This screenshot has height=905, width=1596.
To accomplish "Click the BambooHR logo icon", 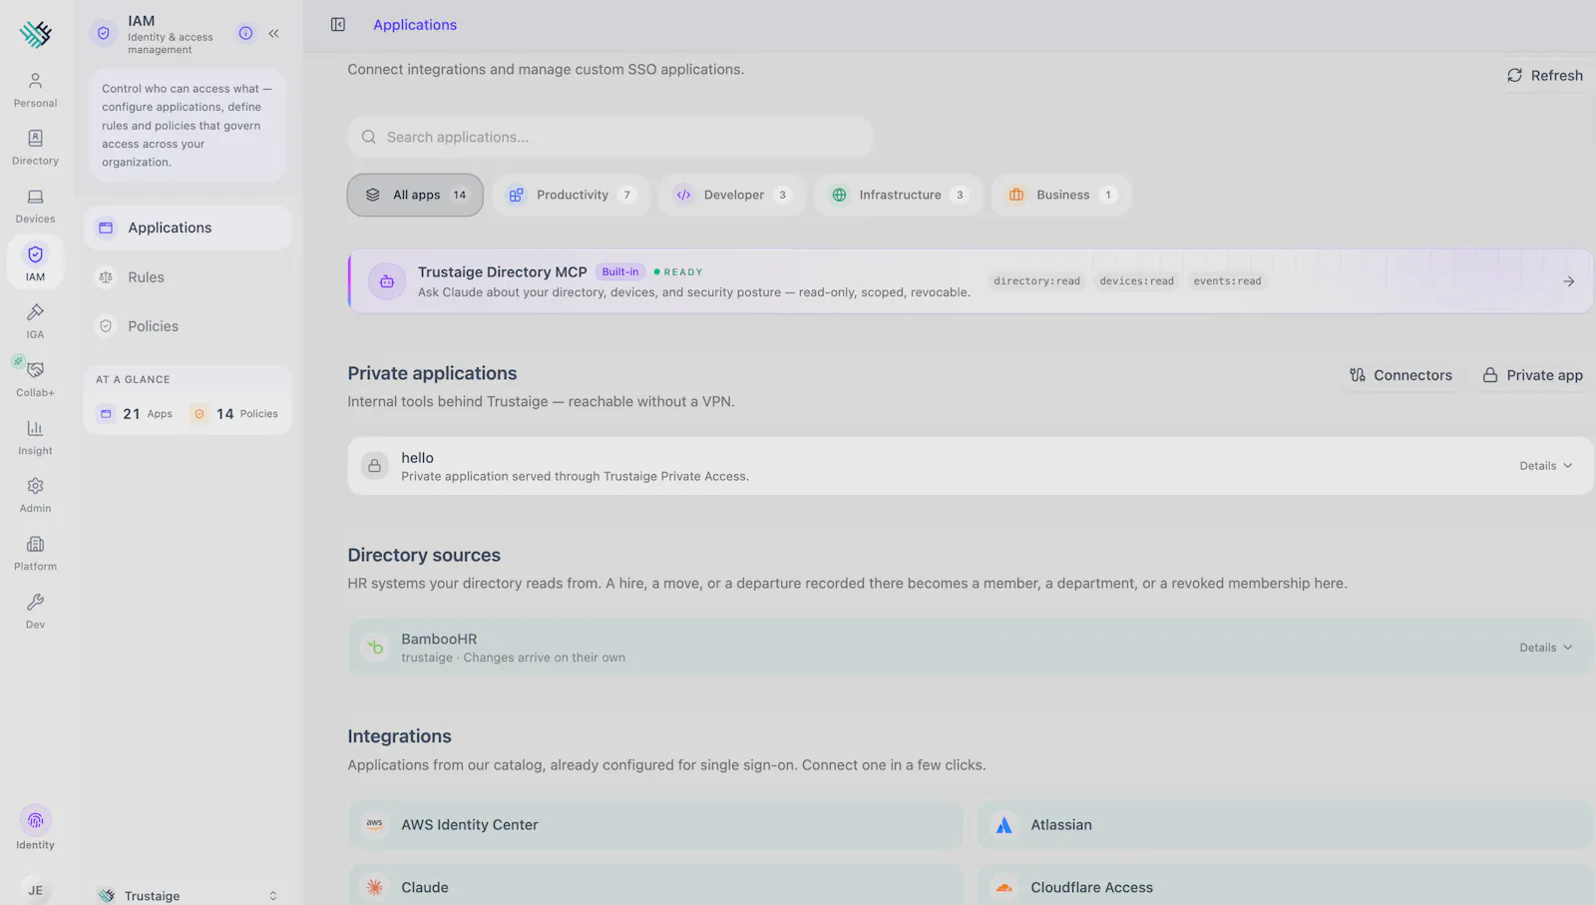I will pyautogui.click(x=374, y=648).
